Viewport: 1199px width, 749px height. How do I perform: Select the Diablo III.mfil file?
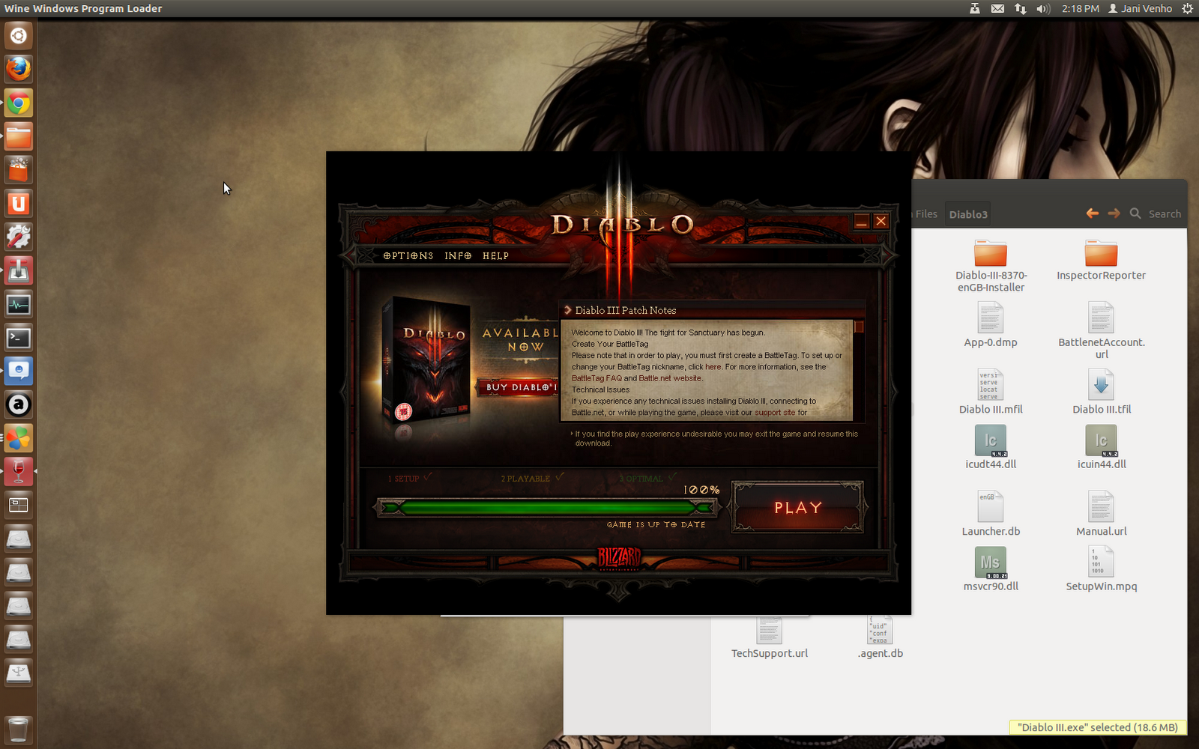click(991, 392)
